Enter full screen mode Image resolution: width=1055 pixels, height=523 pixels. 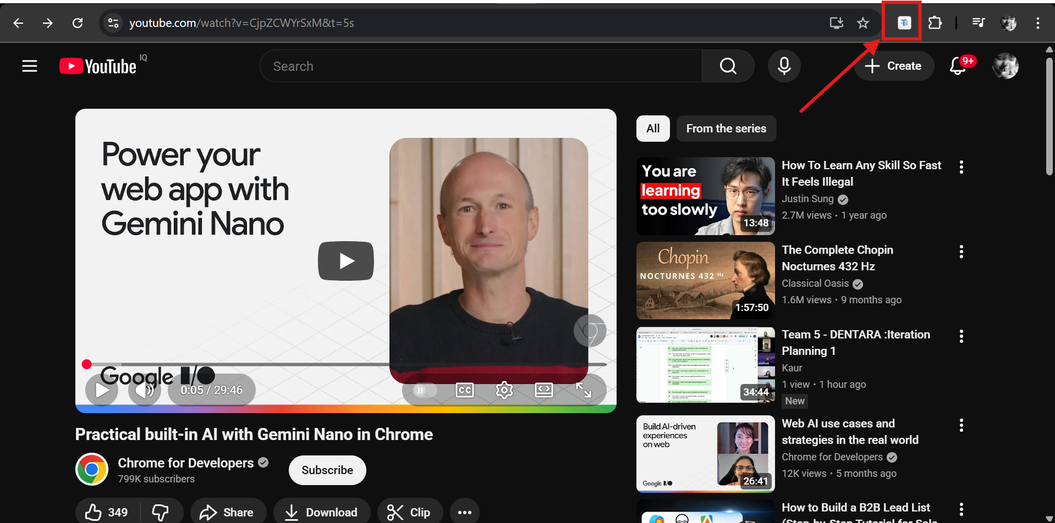(x=584, y=390)
